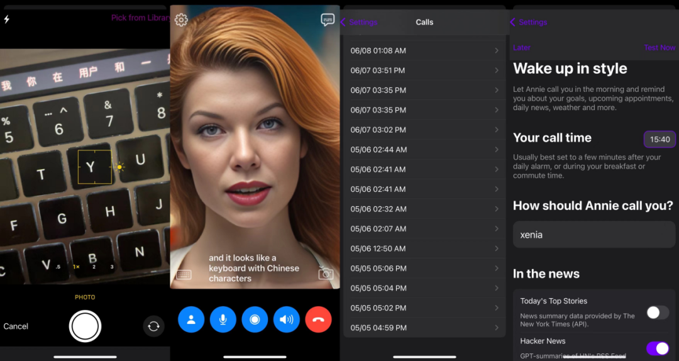679x361 pixels.
Task: Mute the microphone in the call
Action: click(223, 319)
